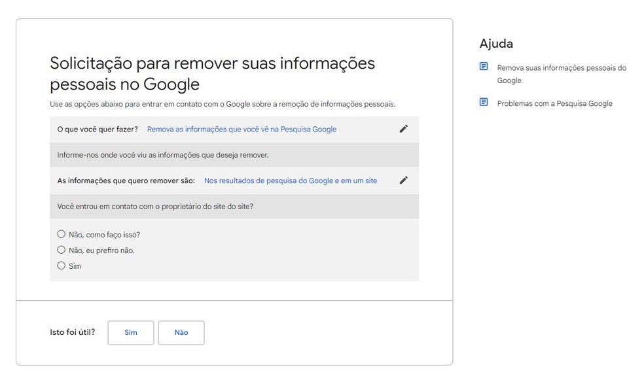Expand the 'O que você quer fazer?' question label
This screenshot has width=644, height=378.
(x=98, y=129)
